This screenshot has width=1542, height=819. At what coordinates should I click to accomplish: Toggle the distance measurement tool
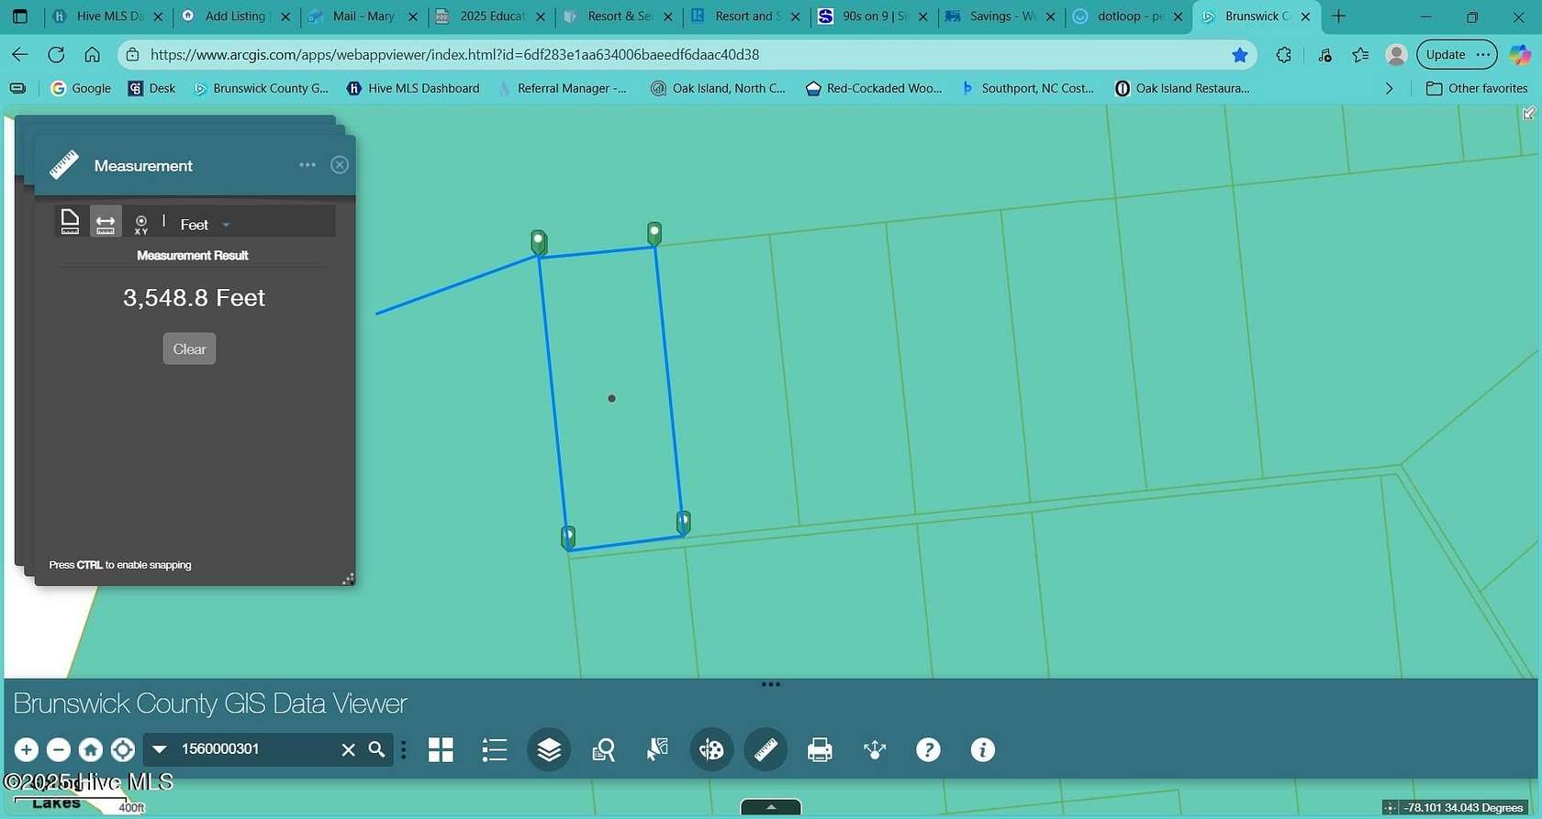106,223
